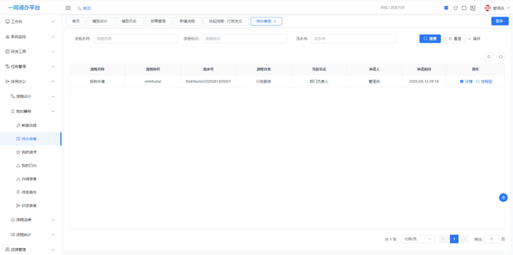Collapse the 协同办公 menu chevron
This screenshot has width=513, height=255.
[x=53, y=81]
